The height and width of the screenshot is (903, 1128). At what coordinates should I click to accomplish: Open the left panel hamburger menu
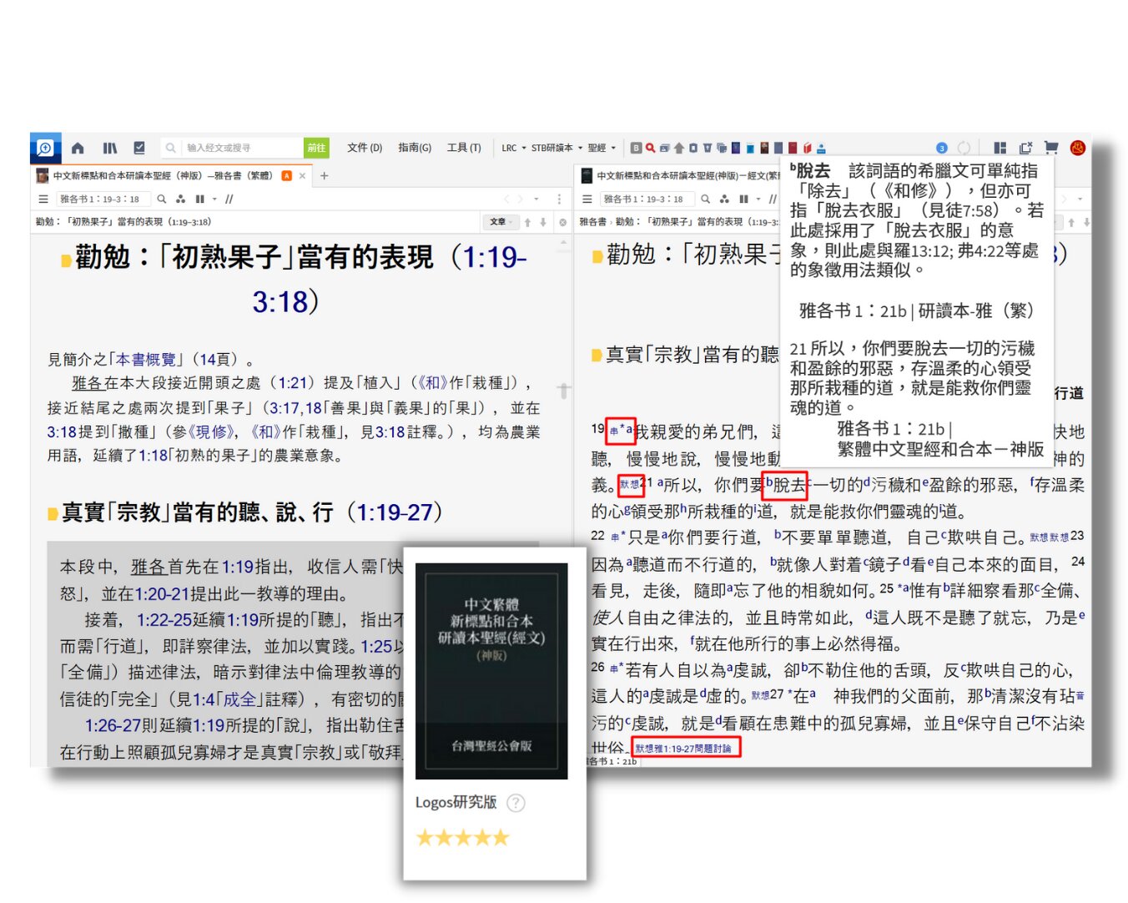(x=43, y=199)
